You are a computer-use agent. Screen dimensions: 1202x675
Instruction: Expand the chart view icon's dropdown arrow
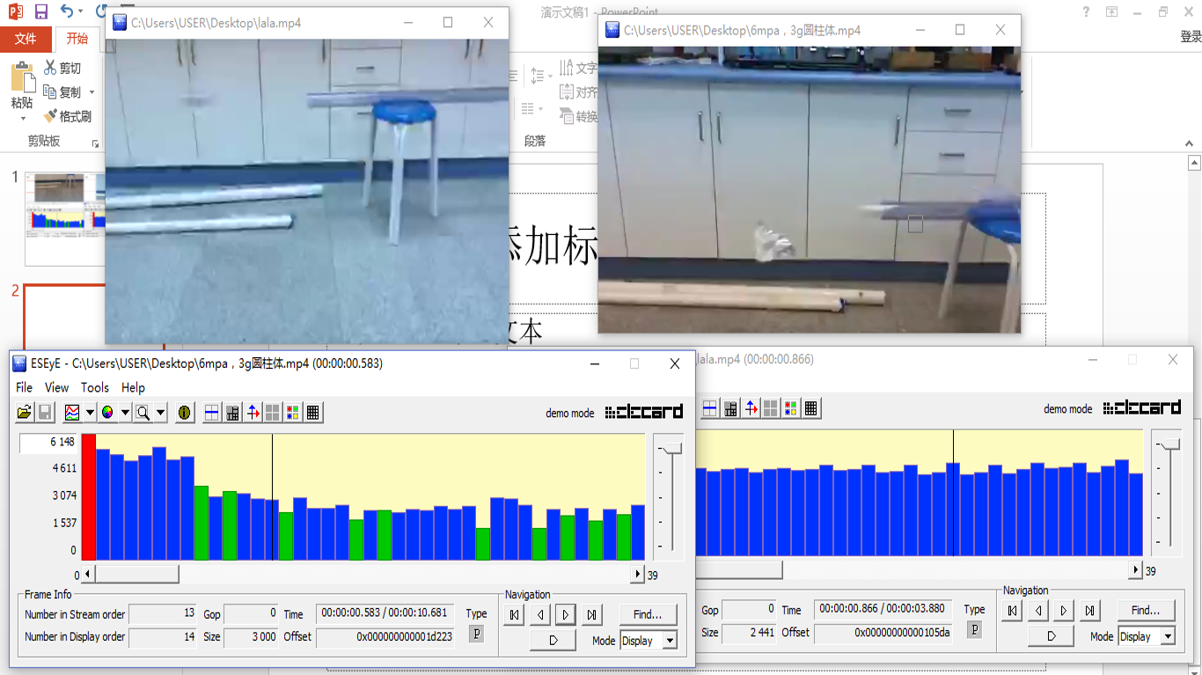[x=90, y=412]
